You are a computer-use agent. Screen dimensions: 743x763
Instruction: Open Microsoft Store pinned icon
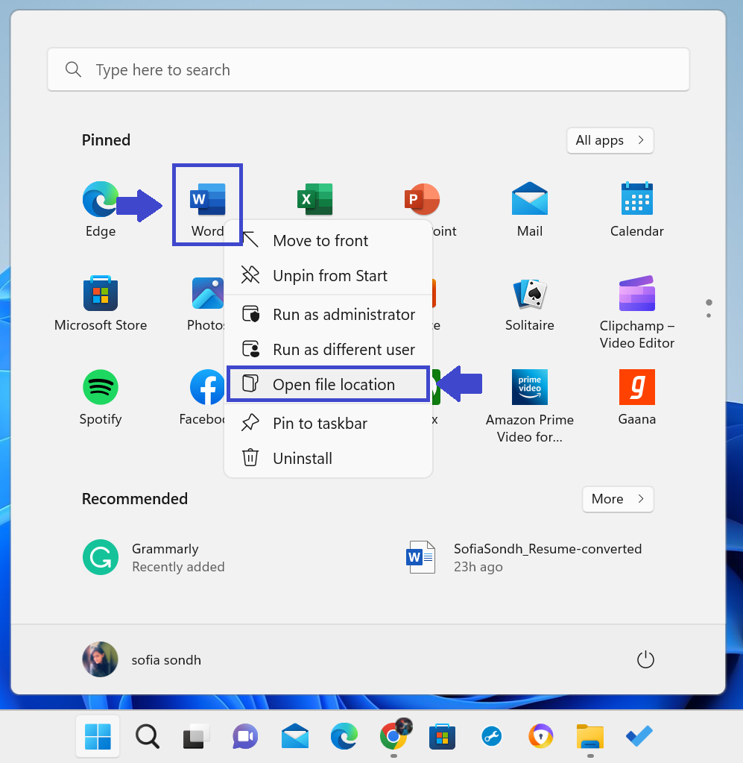100,294
